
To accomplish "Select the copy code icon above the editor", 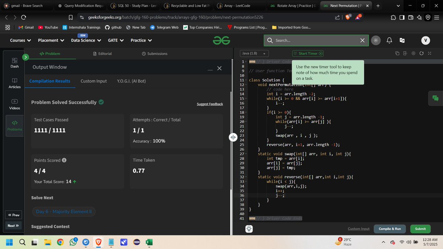I will pos(397,53).
